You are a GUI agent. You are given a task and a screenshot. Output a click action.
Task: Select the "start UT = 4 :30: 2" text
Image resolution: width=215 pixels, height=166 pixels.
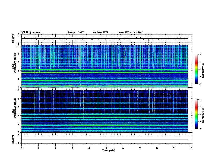click(x=131, y=33)
